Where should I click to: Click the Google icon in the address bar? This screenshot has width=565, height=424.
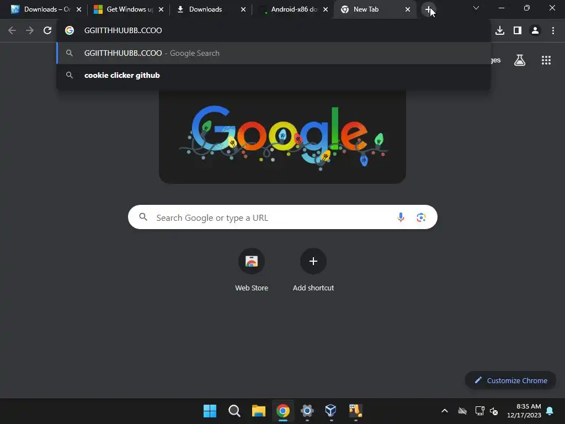tap(70, 30)
